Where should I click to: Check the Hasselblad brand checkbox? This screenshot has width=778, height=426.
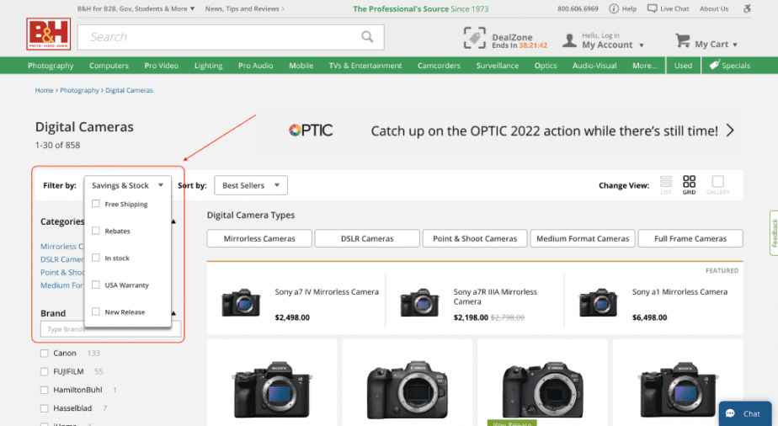point(44,408)
